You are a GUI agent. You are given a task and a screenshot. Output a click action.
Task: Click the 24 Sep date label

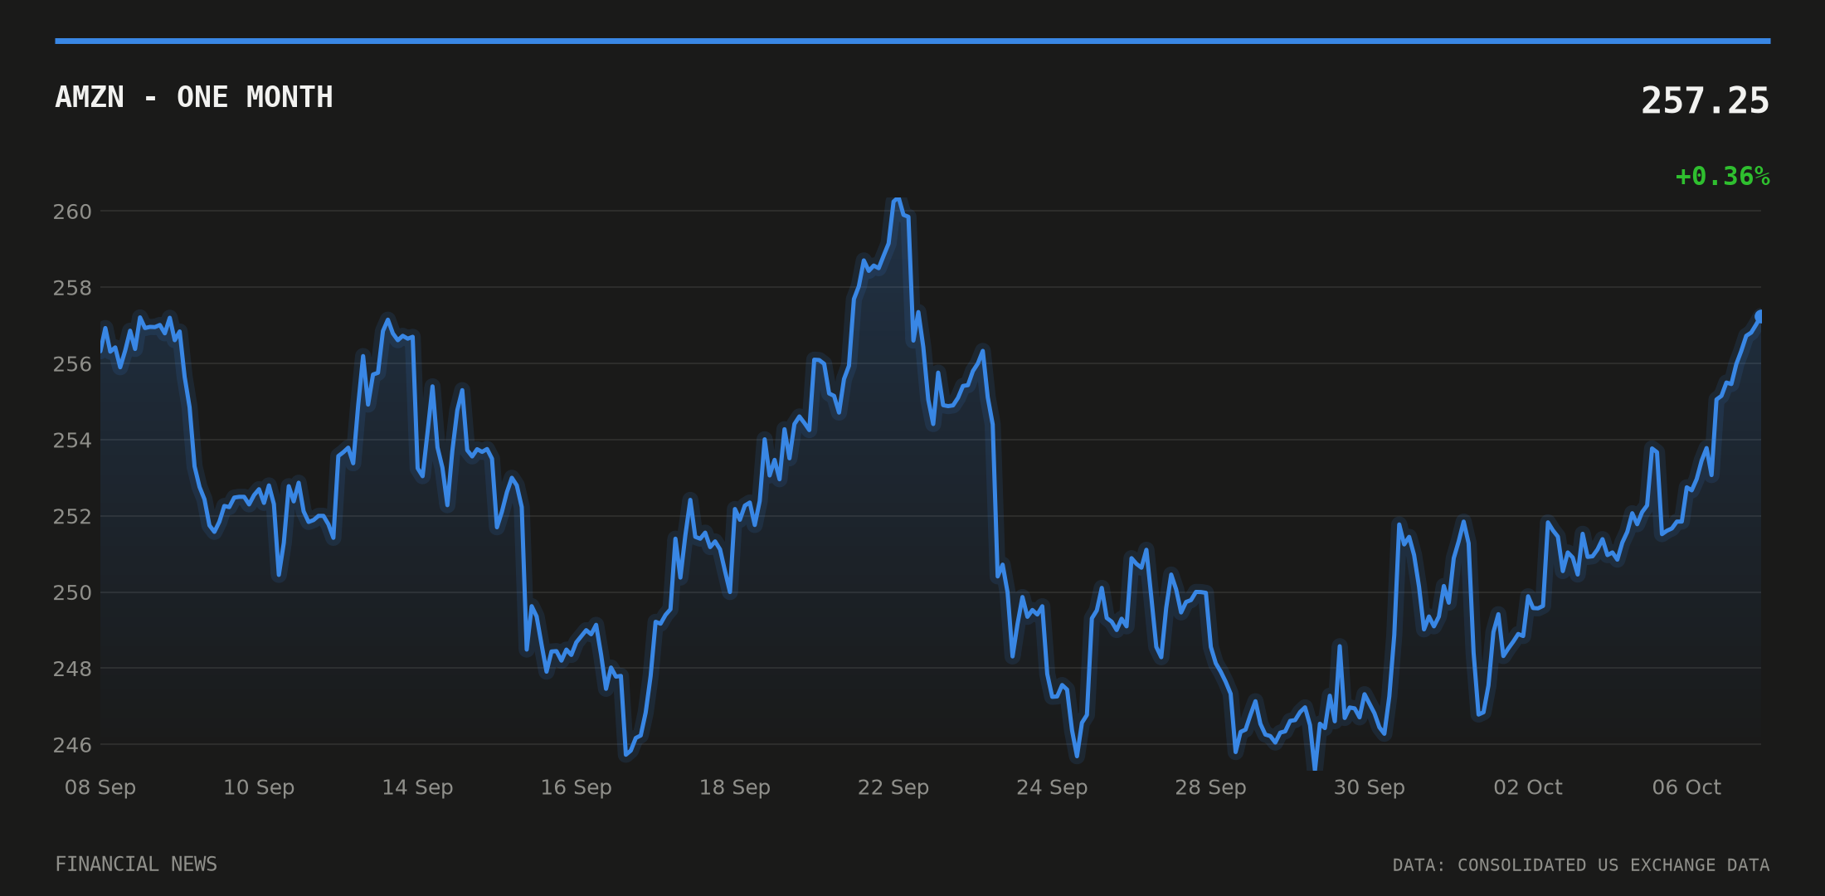click(1052, 787)
